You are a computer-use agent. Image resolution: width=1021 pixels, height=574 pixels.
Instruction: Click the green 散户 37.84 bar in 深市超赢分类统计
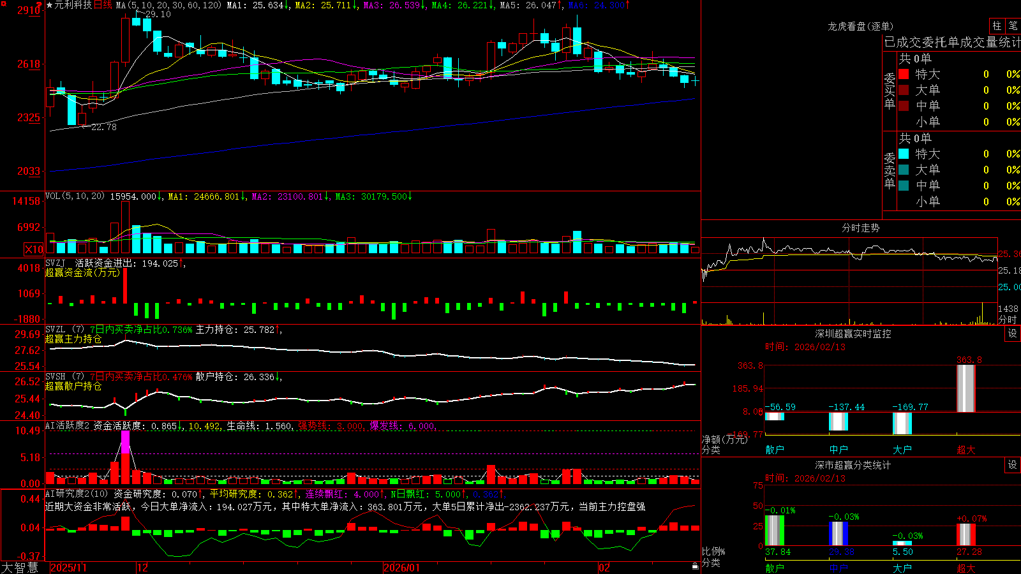(775, 531)
